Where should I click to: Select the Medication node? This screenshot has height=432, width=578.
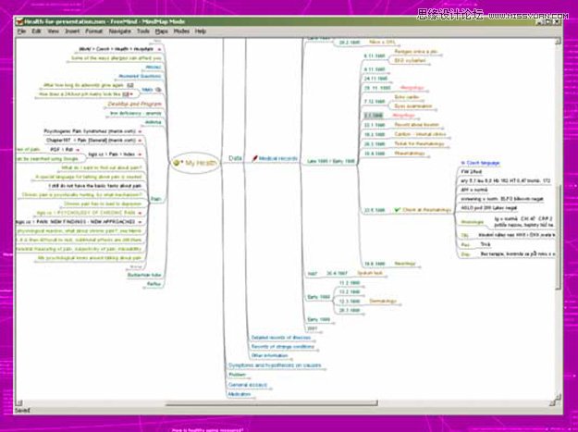240,394
